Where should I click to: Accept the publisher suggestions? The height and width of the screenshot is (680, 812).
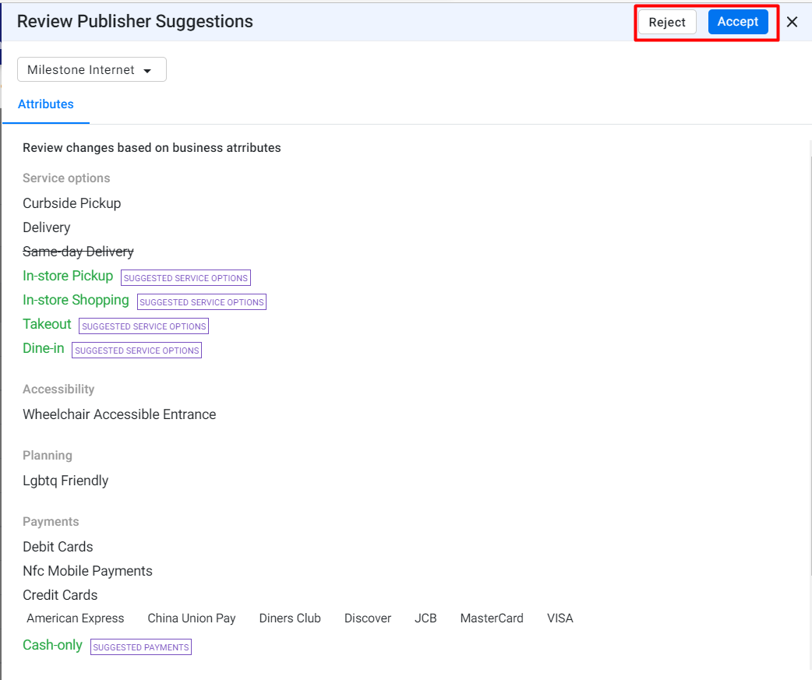click(738, 22)
